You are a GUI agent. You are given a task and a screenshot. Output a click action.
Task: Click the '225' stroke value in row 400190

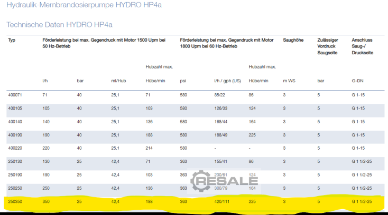point(252,135)
